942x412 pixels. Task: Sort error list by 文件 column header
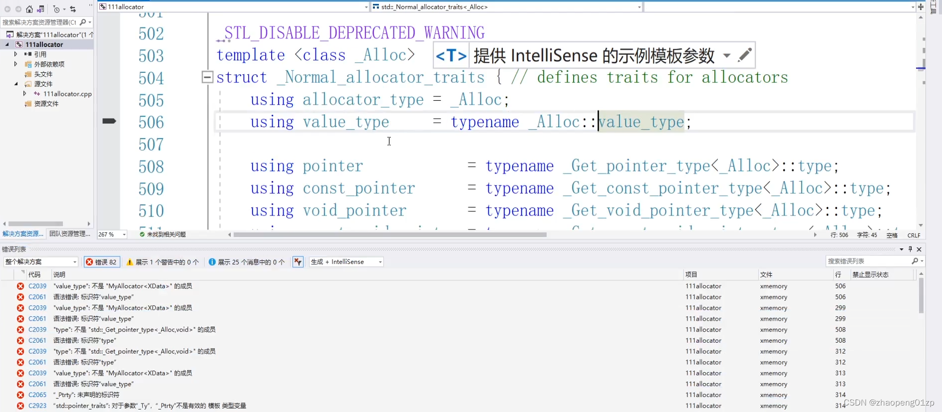coord(766,274)
